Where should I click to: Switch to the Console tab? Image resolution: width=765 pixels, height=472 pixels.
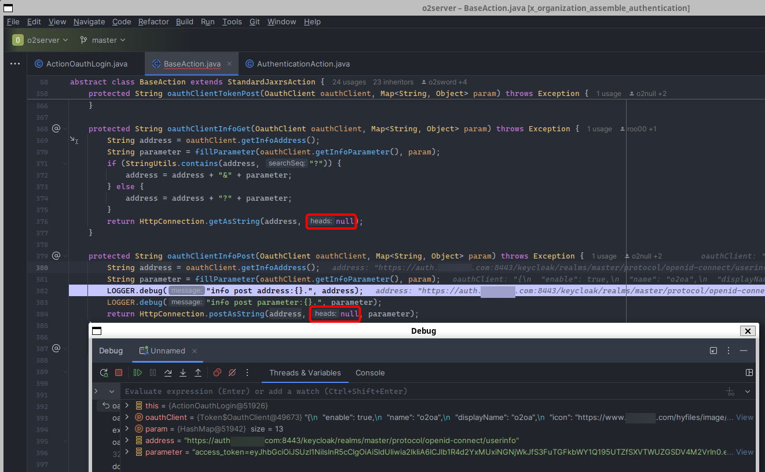tap(370, 373)
